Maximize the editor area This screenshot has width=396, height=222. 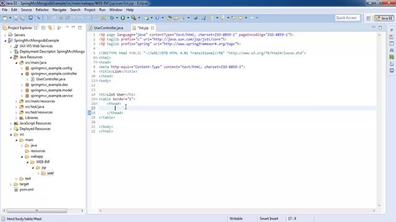(380, 27)
